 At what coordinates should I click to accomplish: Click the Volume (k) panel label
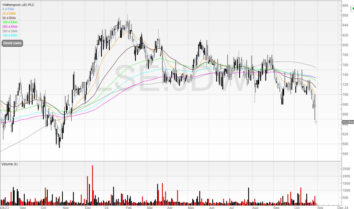[10, 164]
